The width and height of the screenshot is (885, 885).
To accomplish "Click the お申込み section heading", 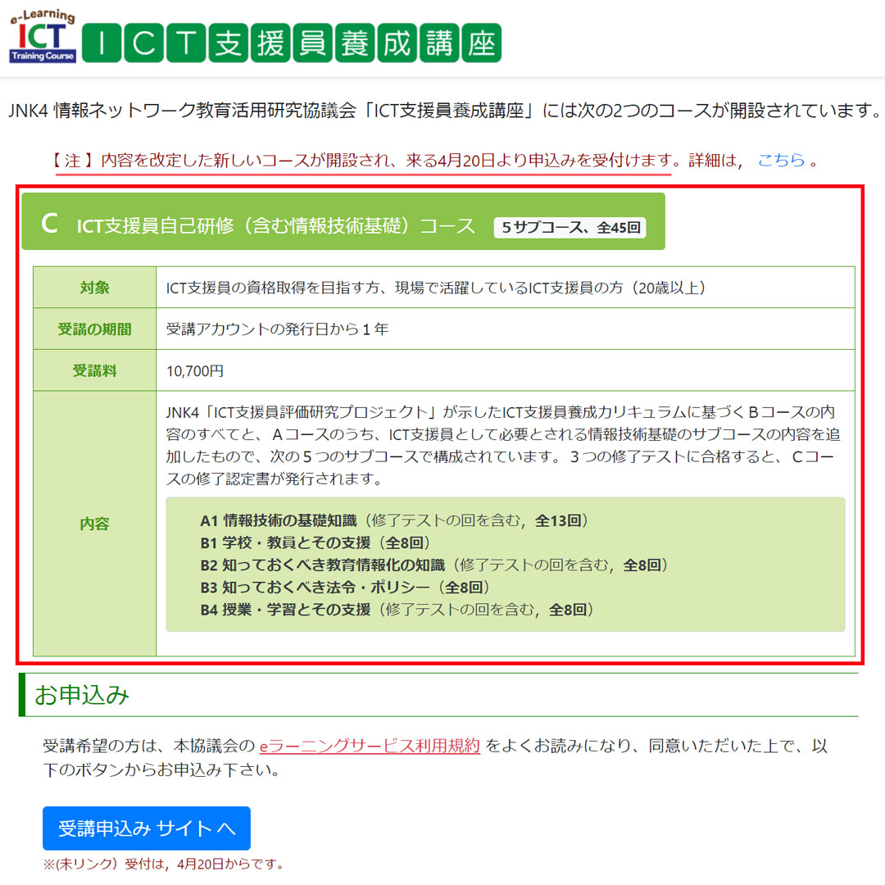I will point(82,695).
